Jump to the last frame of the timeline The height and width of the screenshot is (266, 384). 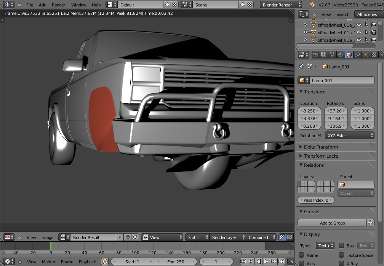[x=281, y=261]
